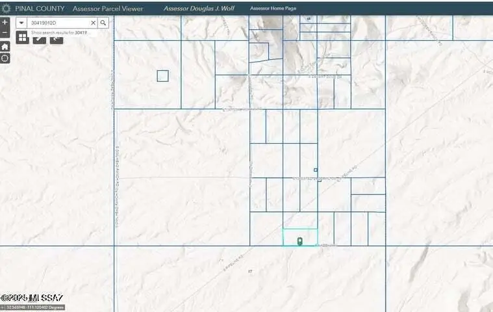Run the parcel search magnifier

pyautogui.click(x=103, y=23)
